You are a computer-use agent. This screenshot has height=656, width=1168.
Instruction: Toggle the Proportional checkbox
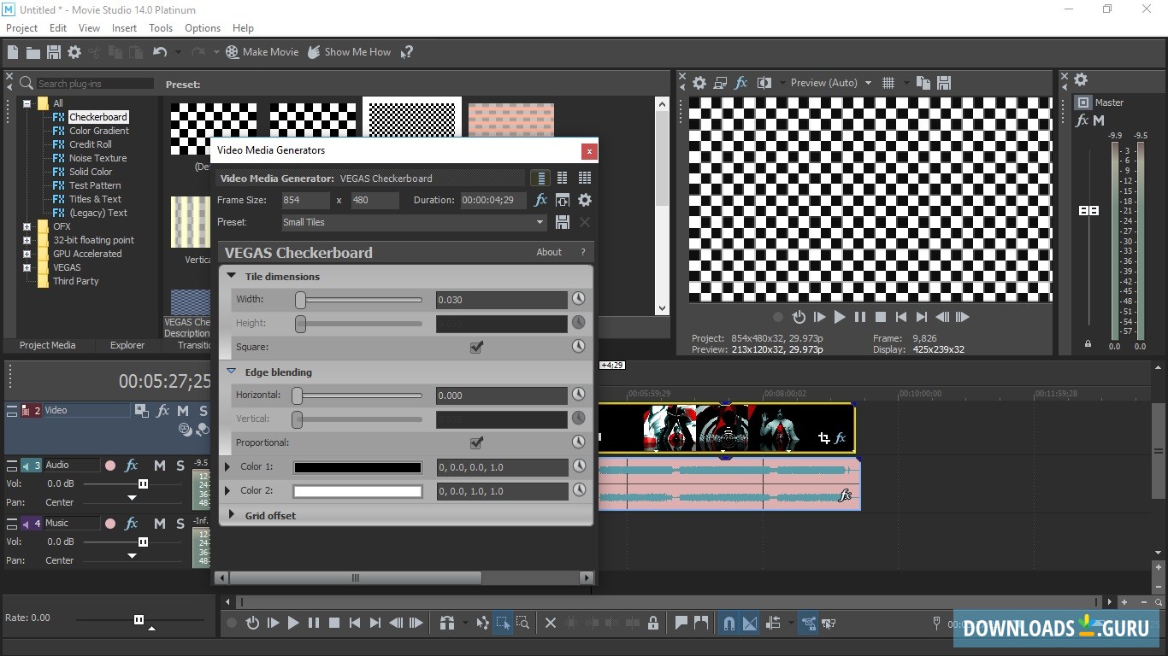coord(476,442)
